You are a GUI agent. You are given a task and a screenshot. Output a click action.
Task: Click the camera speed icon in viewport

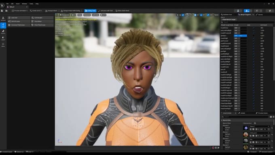coord(216,15)
